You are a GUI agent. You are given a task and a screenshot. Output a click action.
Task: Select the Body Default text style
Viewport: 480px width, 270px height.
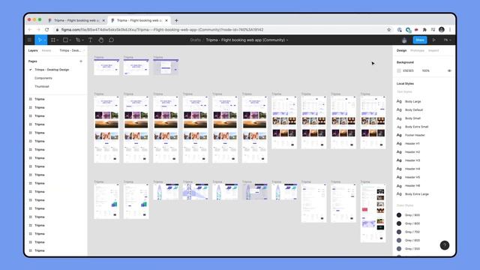coord(413,110)
